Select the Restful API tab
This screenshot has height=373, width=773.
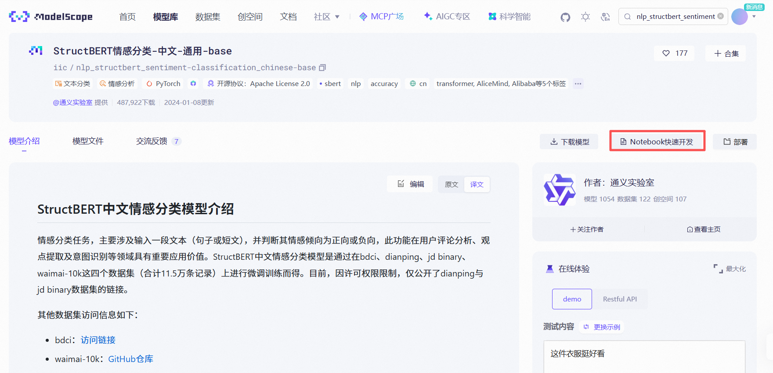(x=620, y=299)
